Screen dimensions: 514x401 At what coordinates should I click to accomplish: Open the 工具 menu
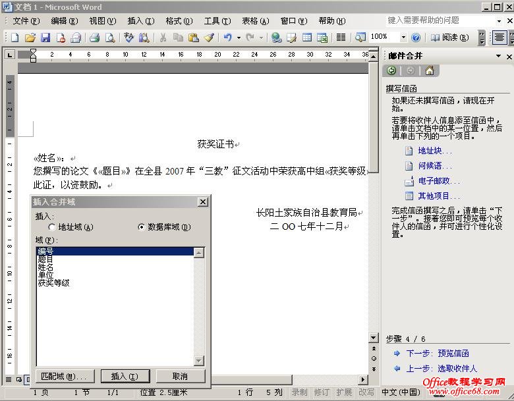217,21
